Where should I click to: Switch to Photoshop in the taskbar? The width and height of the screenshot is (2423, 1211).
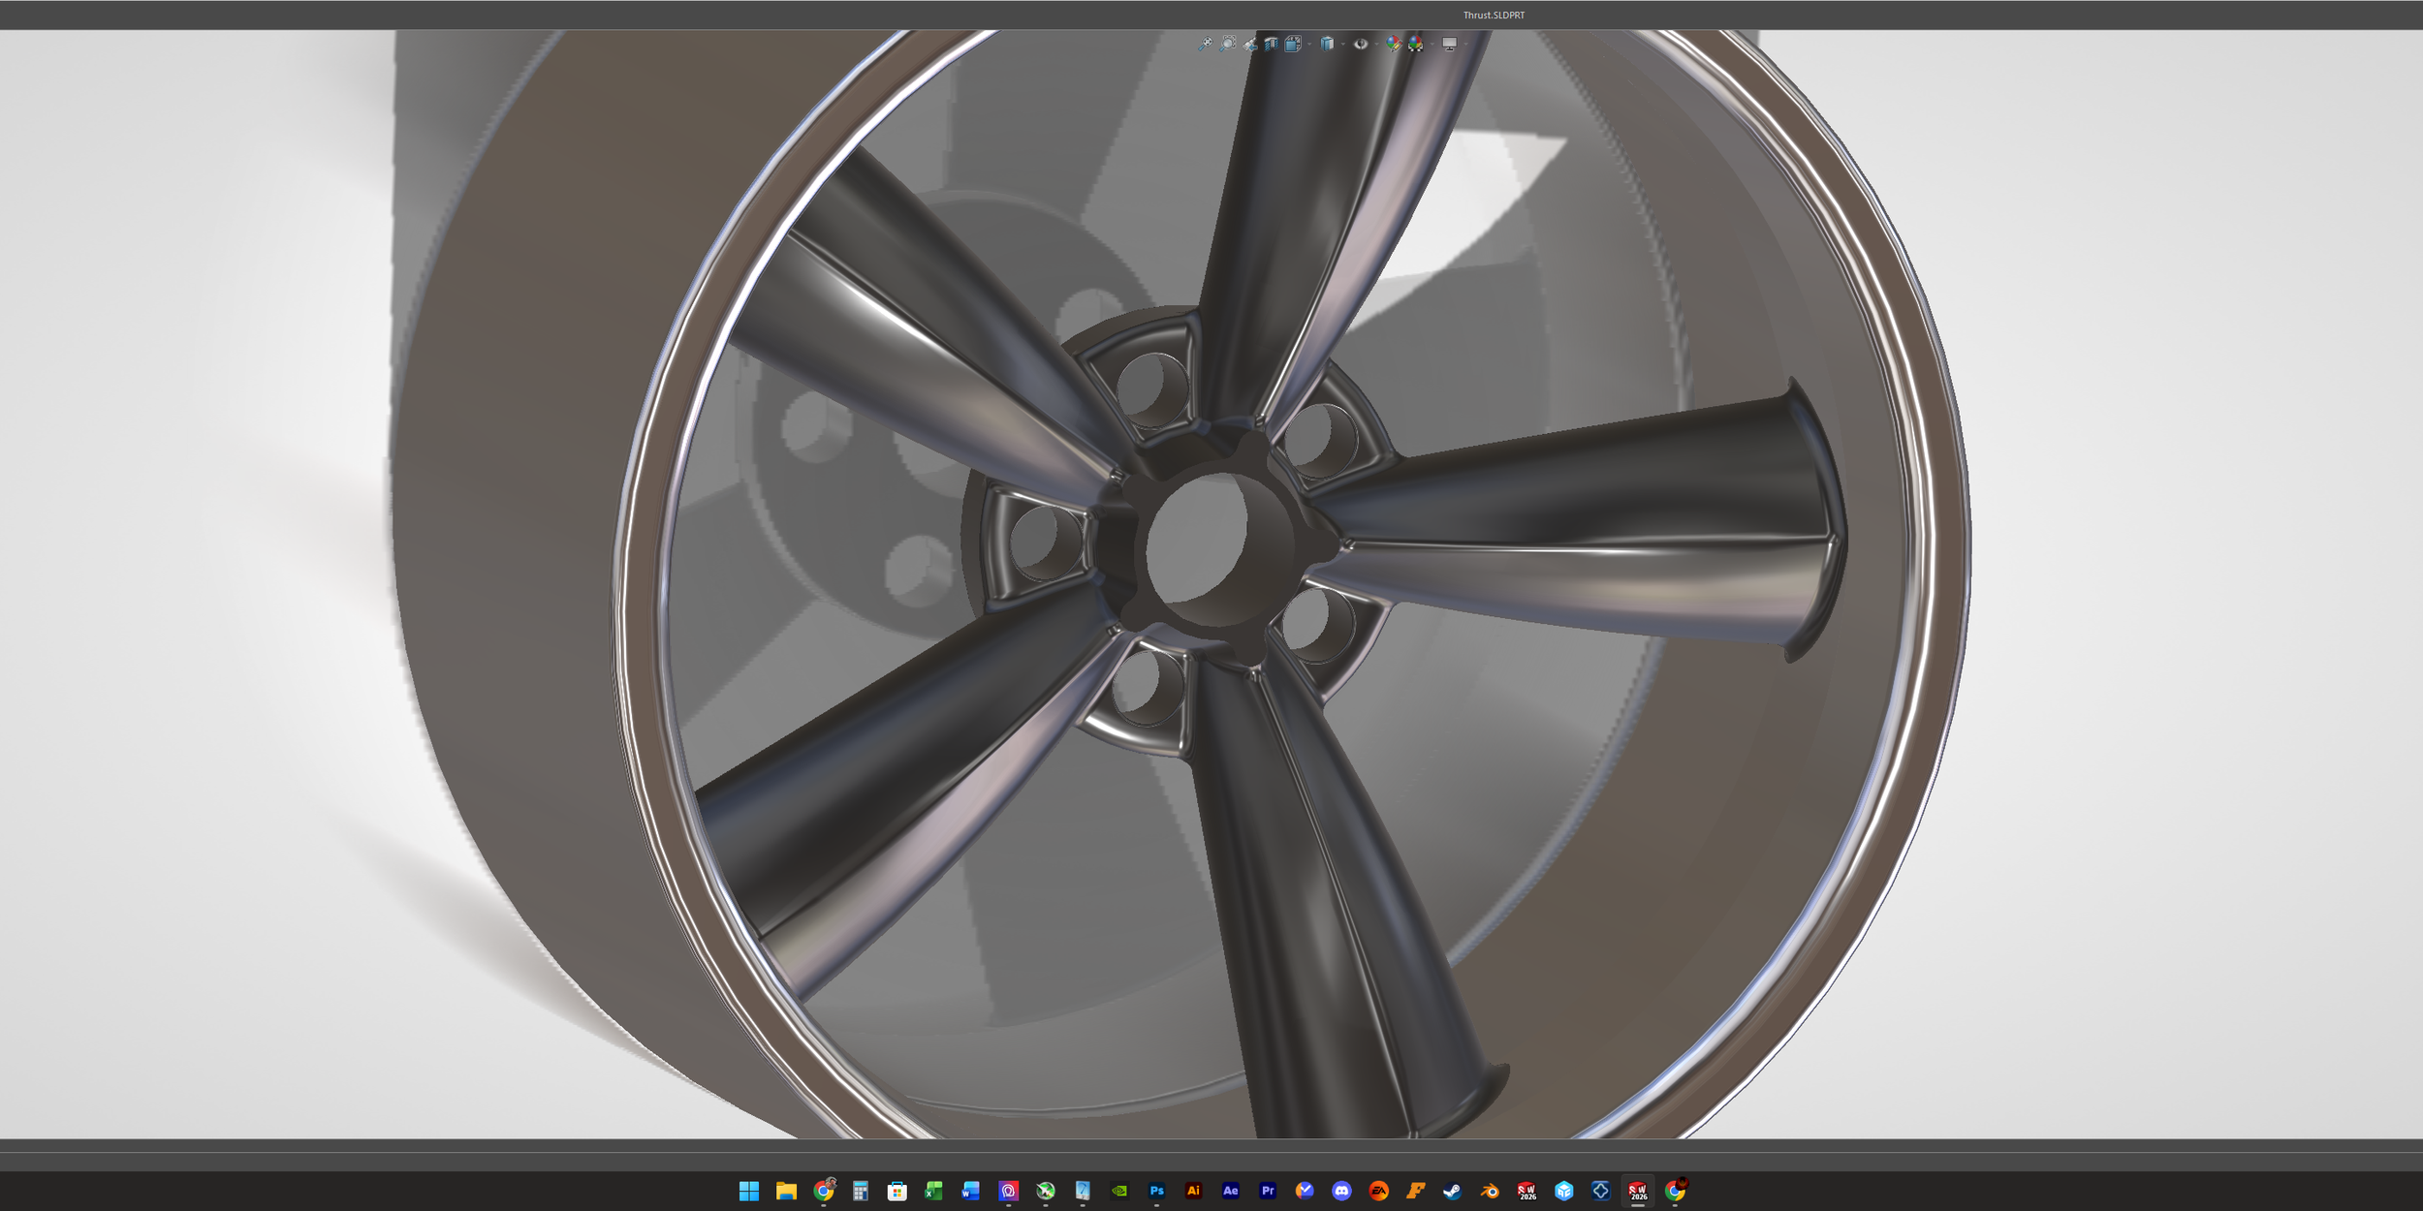pos(1156,1191)
